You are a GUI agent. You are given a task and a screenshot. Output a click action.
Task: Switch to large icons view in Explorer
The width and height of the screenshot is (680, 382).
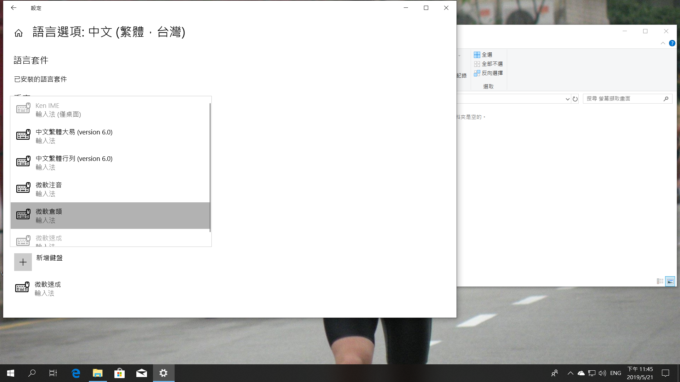(670, 281)
